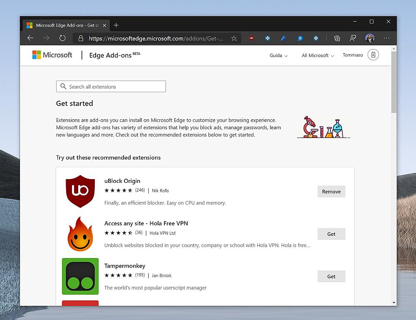Get the Hola Free VPN extension
This screenshot has height=320, width=416.
tap(331, 234)
